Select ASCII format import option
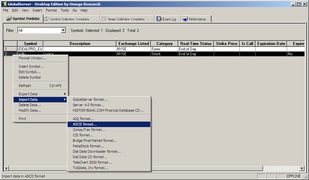309x180 pixels. (109, 124)
